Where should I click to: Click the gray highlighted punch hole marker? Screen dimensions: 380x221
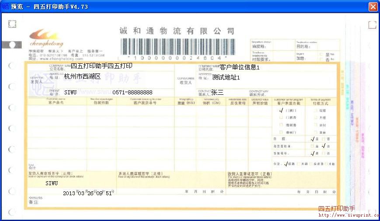pos(12,45)
